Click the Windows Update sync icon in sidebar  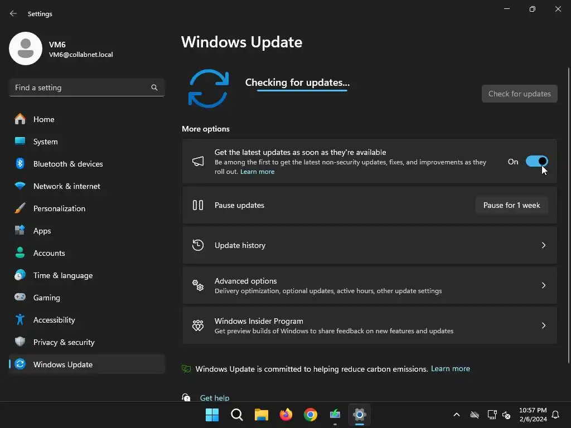(x=20, y=364)
